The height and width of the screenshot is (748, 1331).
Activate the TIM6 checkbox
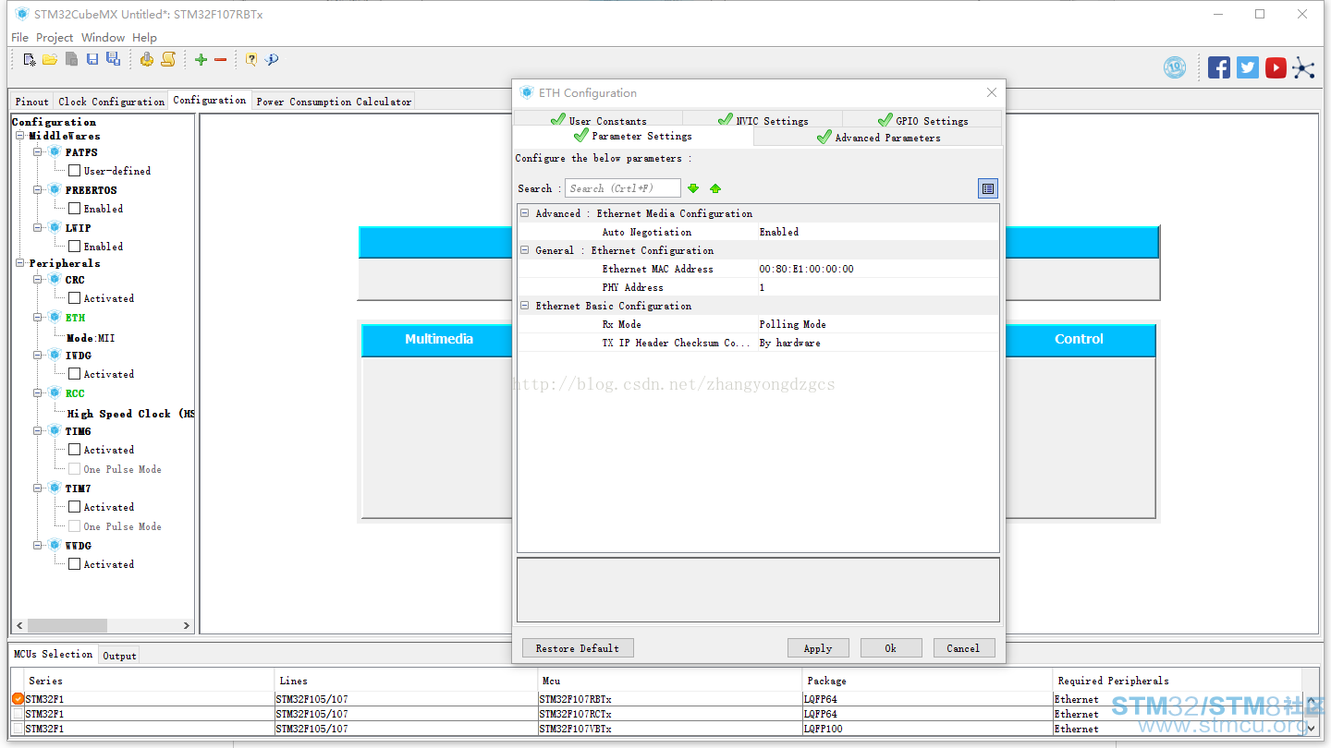75,450
